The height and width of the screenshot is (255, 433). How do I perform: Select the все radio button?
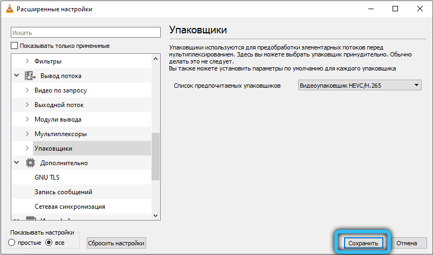coord(49,243)
